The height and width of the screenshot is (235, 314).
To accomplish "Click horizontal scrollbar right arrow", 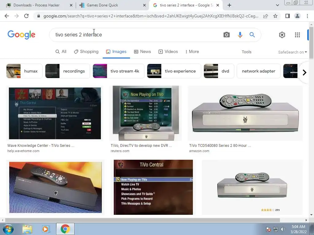I will [306, 220].
